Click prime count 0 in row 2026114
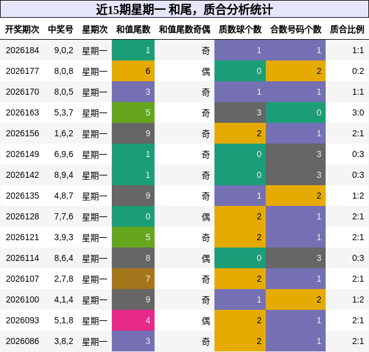 (240, 258)
